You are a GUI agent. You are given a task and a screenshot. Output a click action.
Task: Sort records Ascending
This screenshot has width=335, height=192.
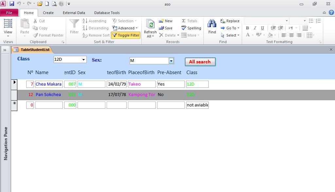click(x=95, y=21)
